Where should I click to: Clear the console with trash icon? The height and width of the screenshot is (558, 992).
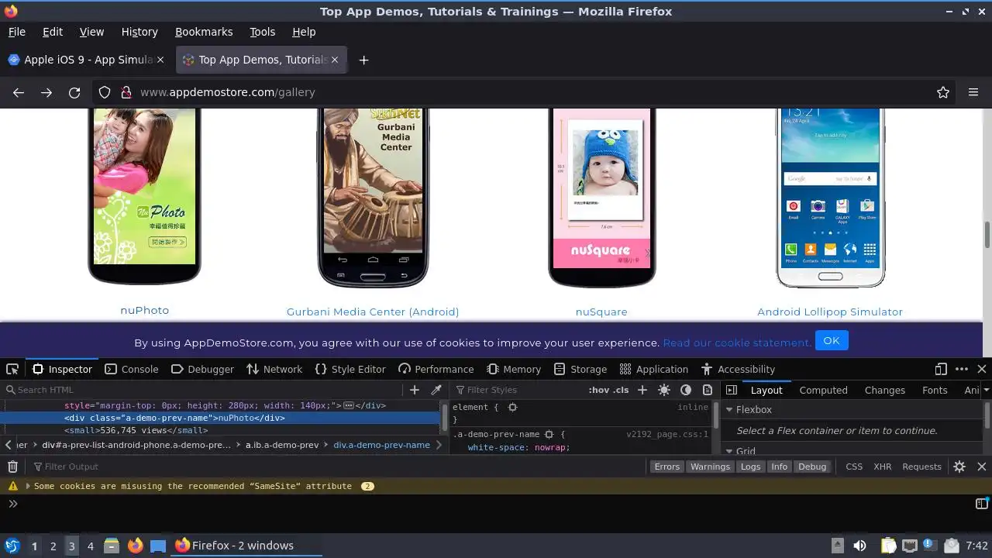click(12, 467)
